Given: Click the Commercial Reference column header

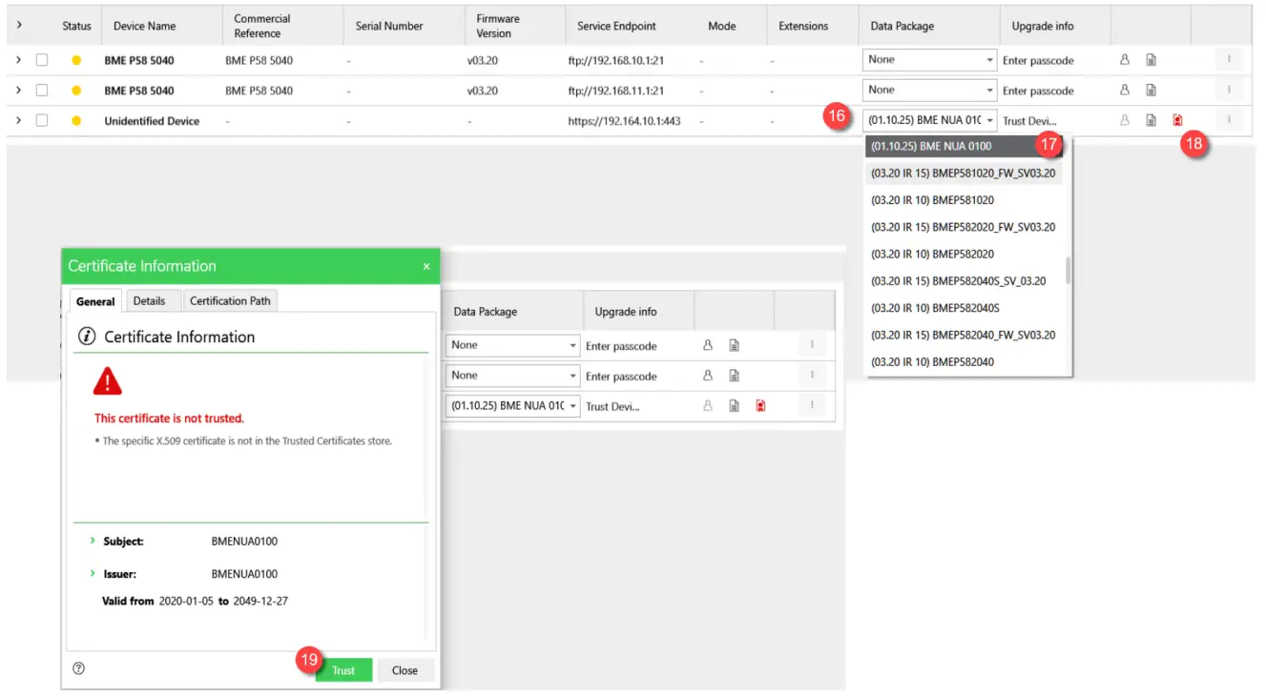Looking at the screenshot, I should point(262,26).
